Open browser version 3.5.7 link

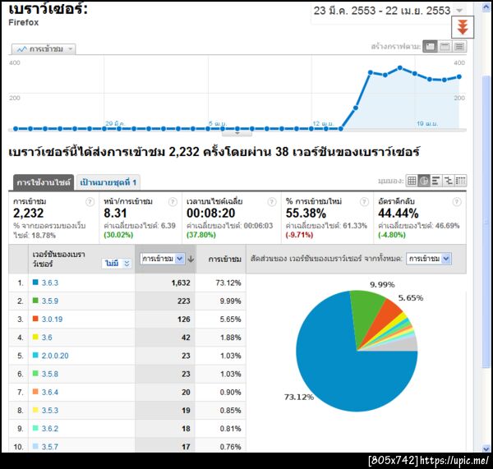point(50,446)
